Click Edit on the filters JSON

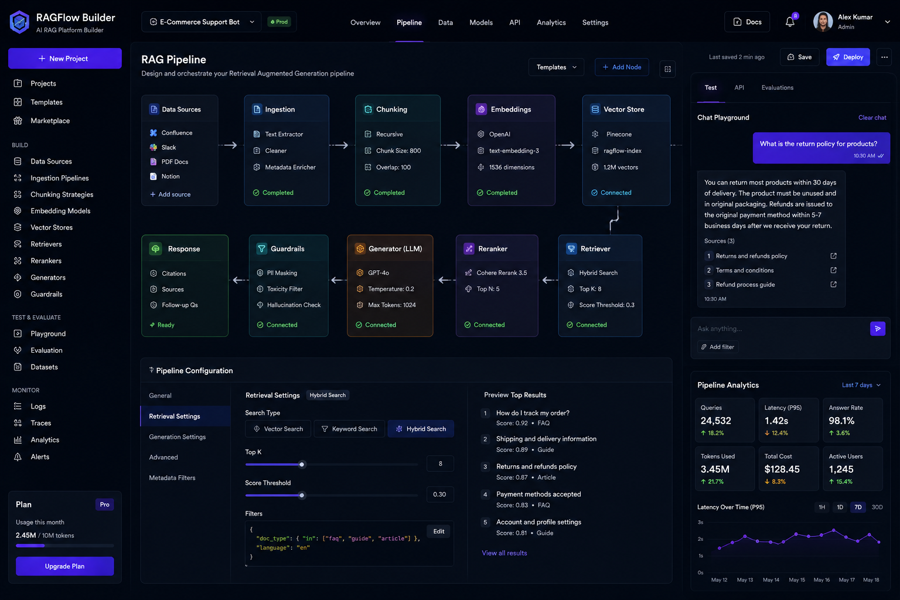coord(439,531)
